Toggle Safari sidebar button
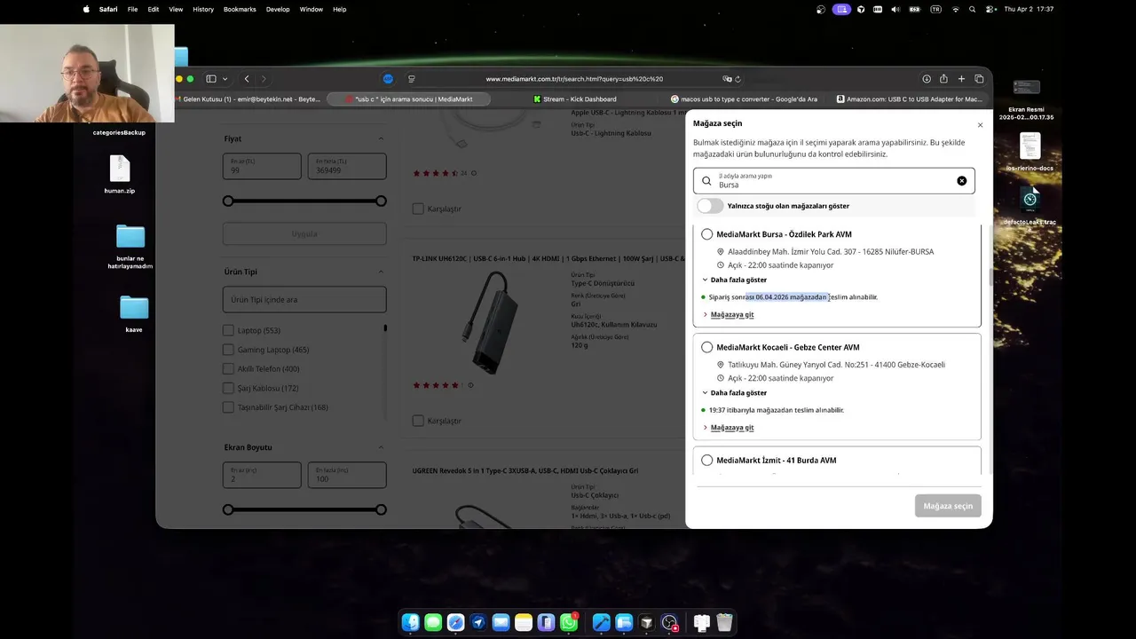1136x639 pixels. (x=211, y=79)
